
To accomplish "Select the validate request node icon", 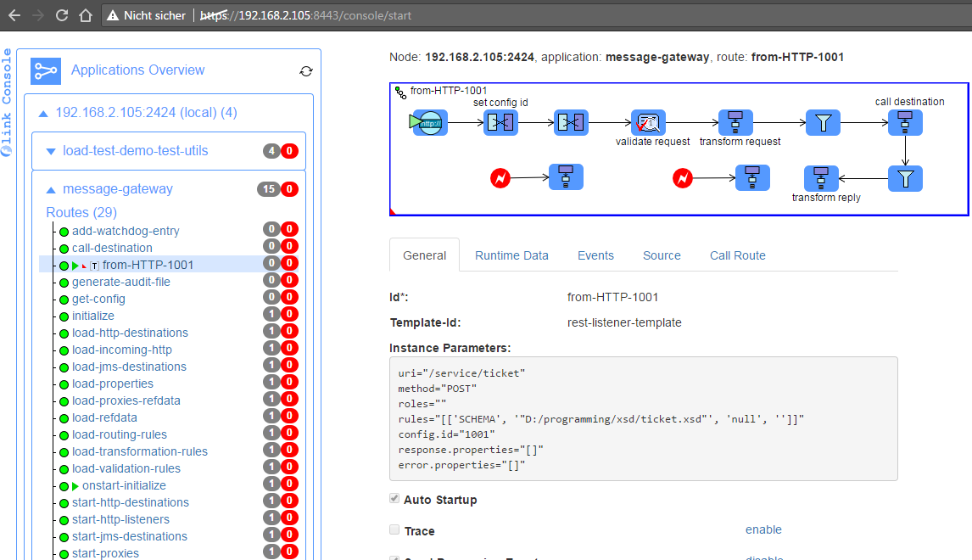I will [648, 123].
